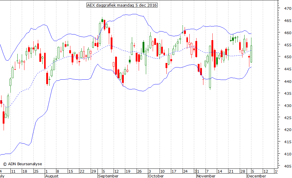Select the 420 price axis label

point(288,130)
